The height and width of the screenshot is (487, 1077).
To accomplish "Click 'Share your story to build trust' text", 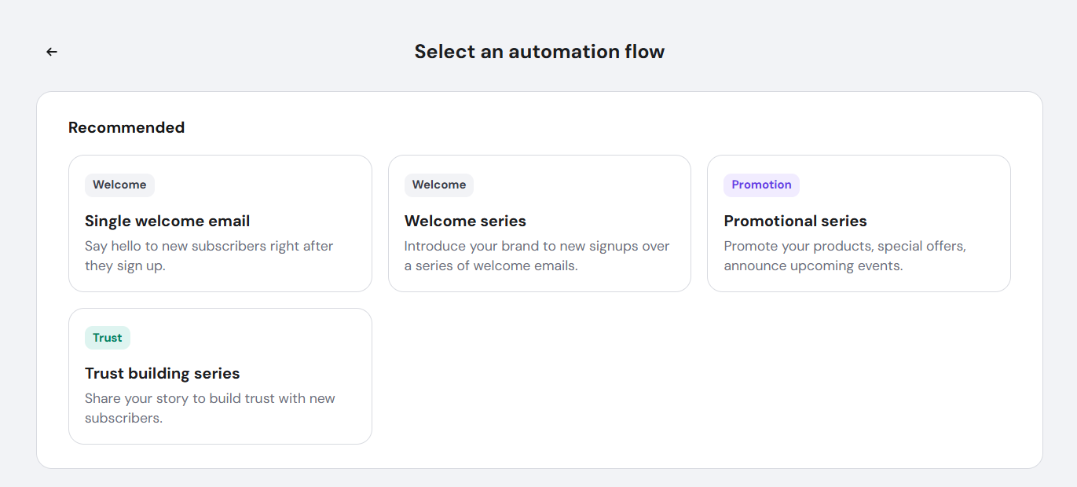I will [x=210, y=398].
